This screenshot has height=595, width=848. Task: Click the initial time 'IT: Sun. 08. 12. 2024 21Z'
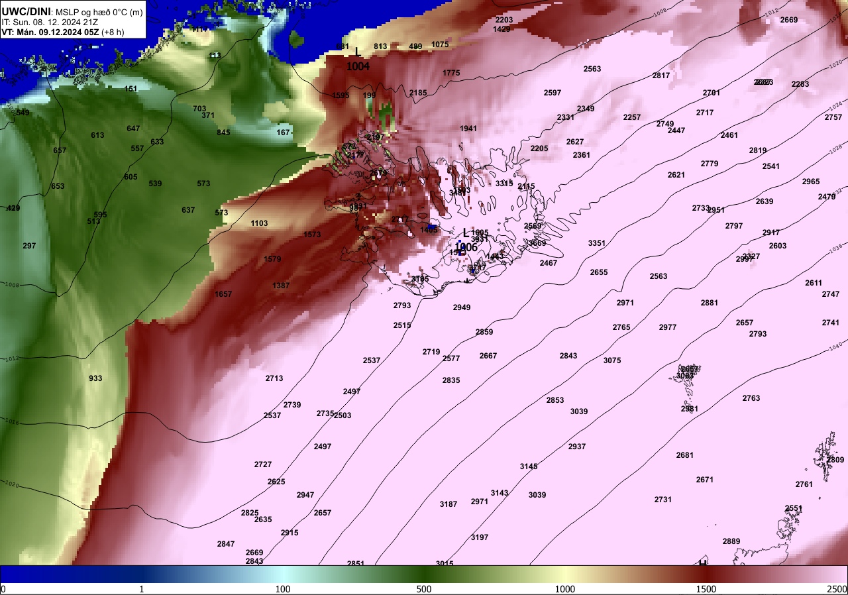pyautogui.click(x=50, y=22)
